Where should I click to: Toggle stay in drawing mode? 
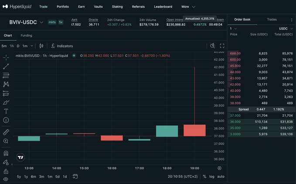6,162
